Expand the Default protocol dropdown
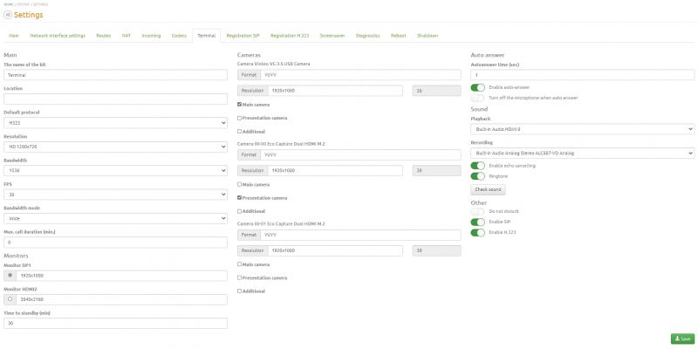 (115, 123)
